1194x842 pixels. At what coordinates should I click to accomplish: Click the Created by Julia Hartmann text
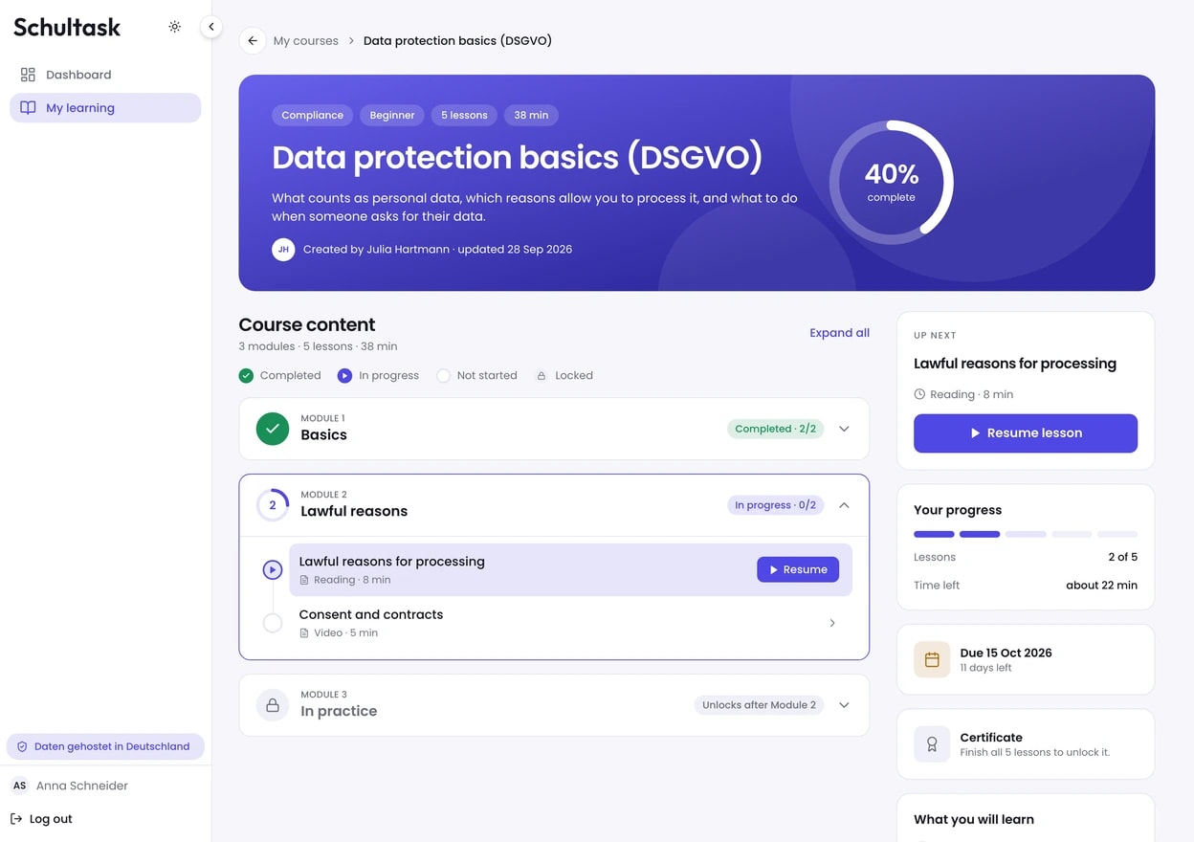pos(376,249)
